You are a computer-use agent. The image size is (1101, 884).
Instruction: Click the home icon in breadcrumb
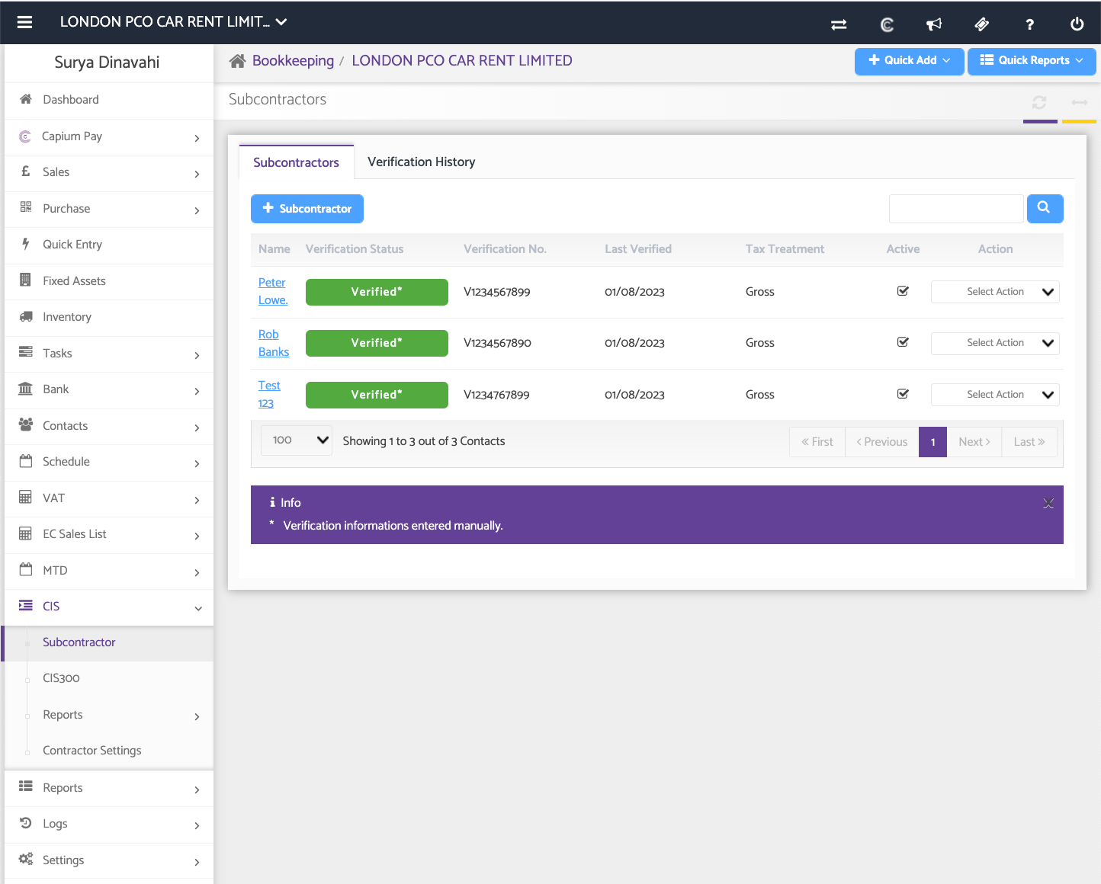coord(238,61)
